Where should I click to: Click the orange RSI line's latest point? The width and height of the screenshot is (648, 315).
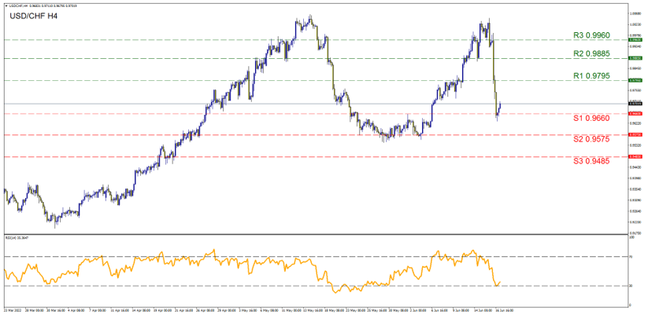pos(501,282)
